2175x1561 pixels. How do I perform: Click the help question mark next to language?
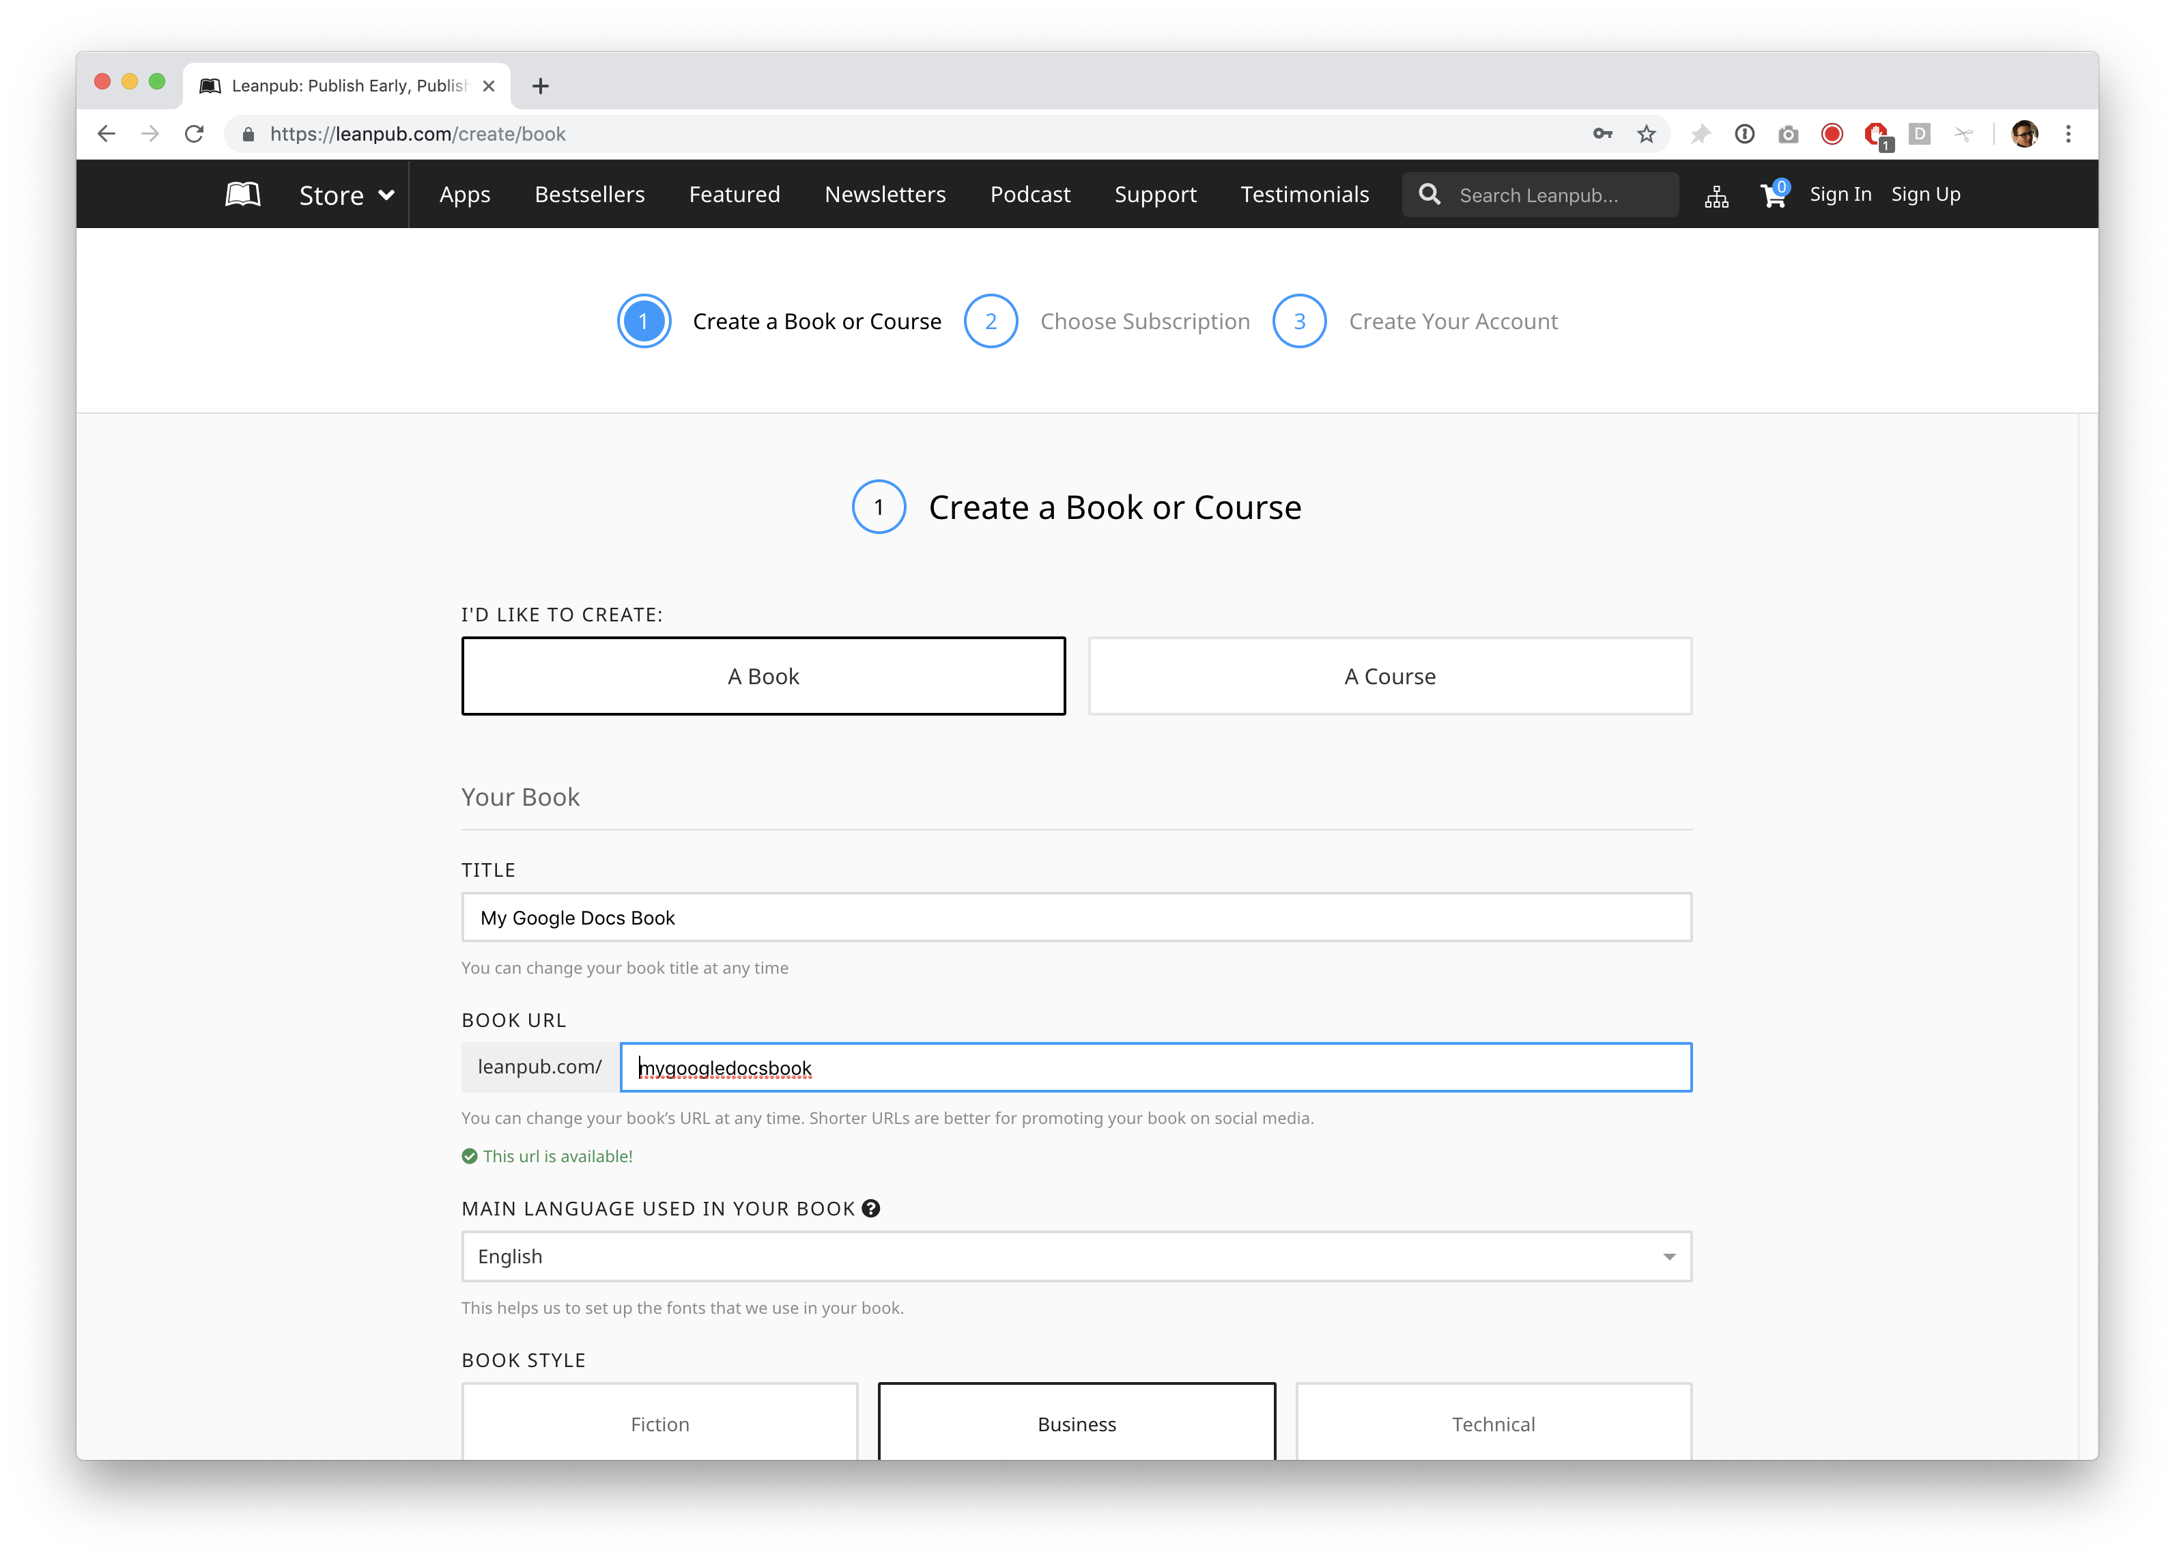(871, 1209)
